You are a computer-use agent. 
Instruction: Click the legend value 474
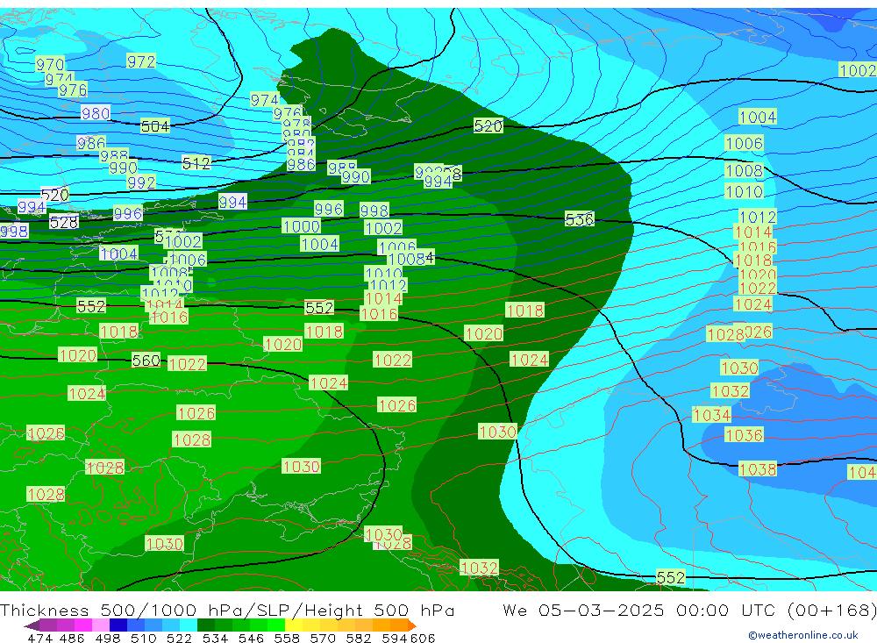pos(39,638)
